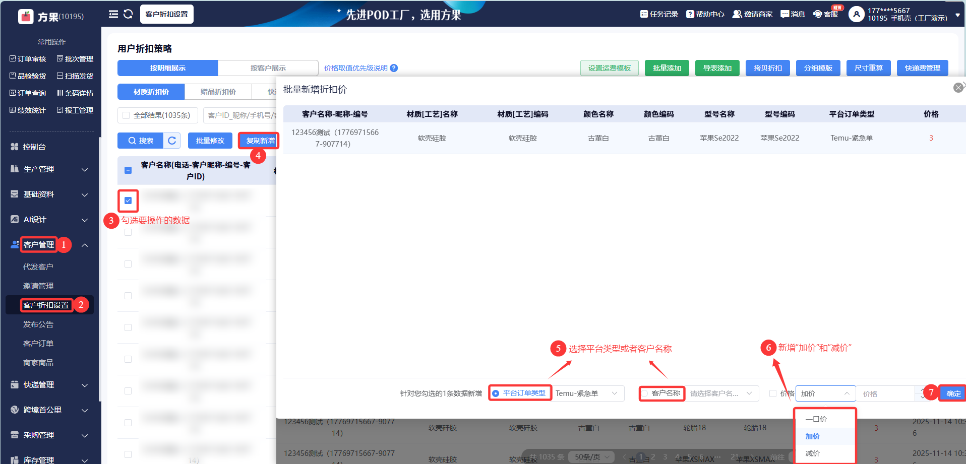Focus the 客户ID_昵称/手机号 search field
The height and width of the screenshot is (464, 966).
point(240,115)
